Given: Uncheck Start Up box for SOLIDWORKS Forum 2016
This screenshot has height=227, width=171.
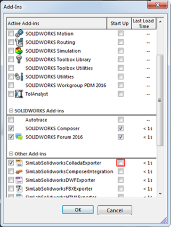Looking at the screenshot, I should coord(121,137).
